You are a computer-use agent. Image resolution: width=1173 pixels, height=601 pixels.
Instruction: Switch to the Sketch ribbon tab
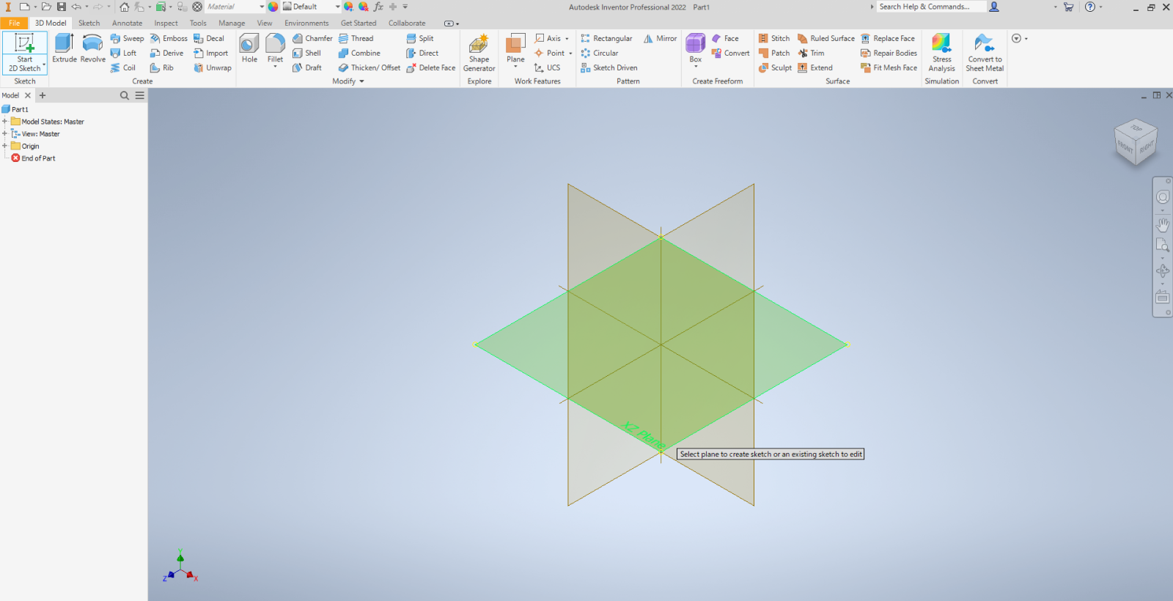pyautogui.click(x=89, y=23)
